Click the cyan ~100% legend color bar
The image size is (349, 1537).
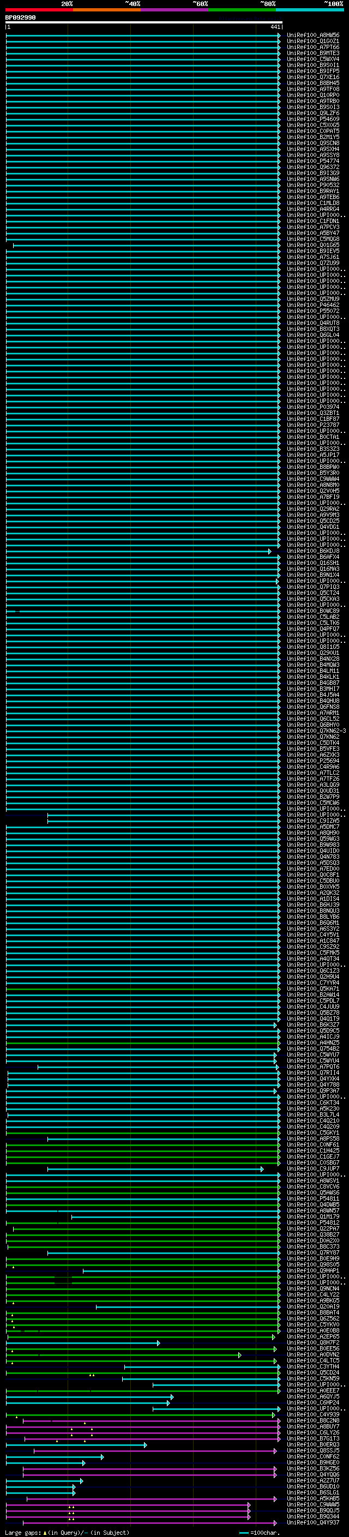pyautogui.click(x=310, y=10)
